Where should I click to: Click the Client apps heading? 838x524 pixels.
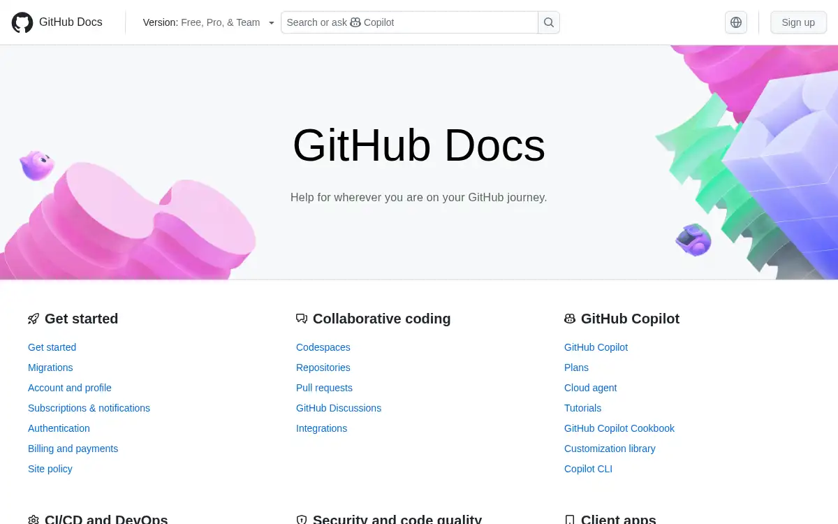[x=618, y=519]
